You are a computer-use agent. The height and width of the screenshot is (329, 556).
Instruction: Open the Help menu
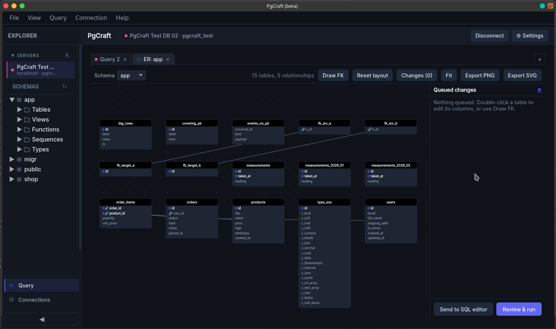[x=122, y=18]
